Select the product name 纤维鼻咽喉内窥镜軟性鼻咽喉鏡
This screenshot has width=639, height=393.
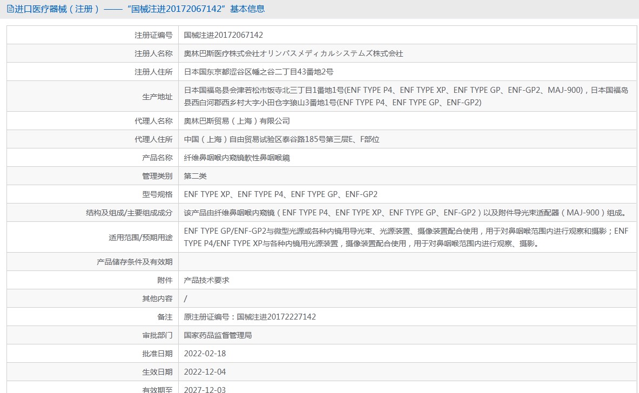[237, 158]
